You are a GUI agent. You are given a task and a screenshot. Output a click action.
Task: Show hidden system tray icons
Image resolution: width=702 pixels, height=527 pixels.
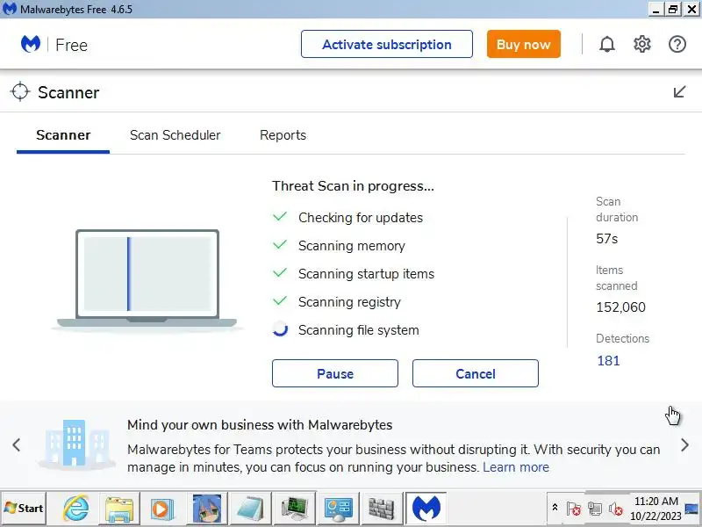tap(555, 509)
